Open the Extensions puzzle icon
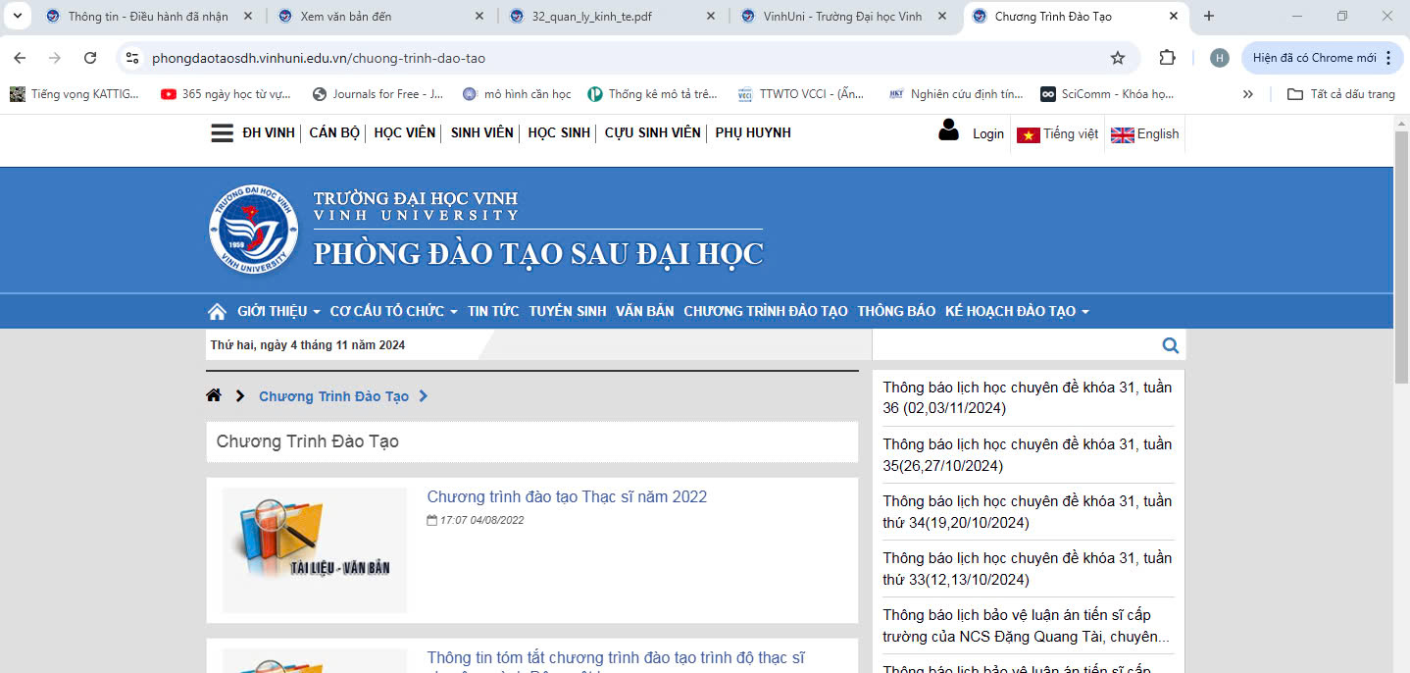Viewport: 1410px width, 673px height. click(x=1167, y=58)
